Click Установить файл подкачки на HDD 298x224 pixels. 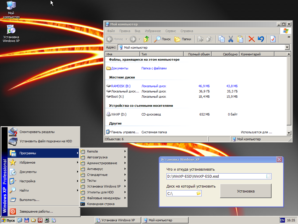(44, 141)
